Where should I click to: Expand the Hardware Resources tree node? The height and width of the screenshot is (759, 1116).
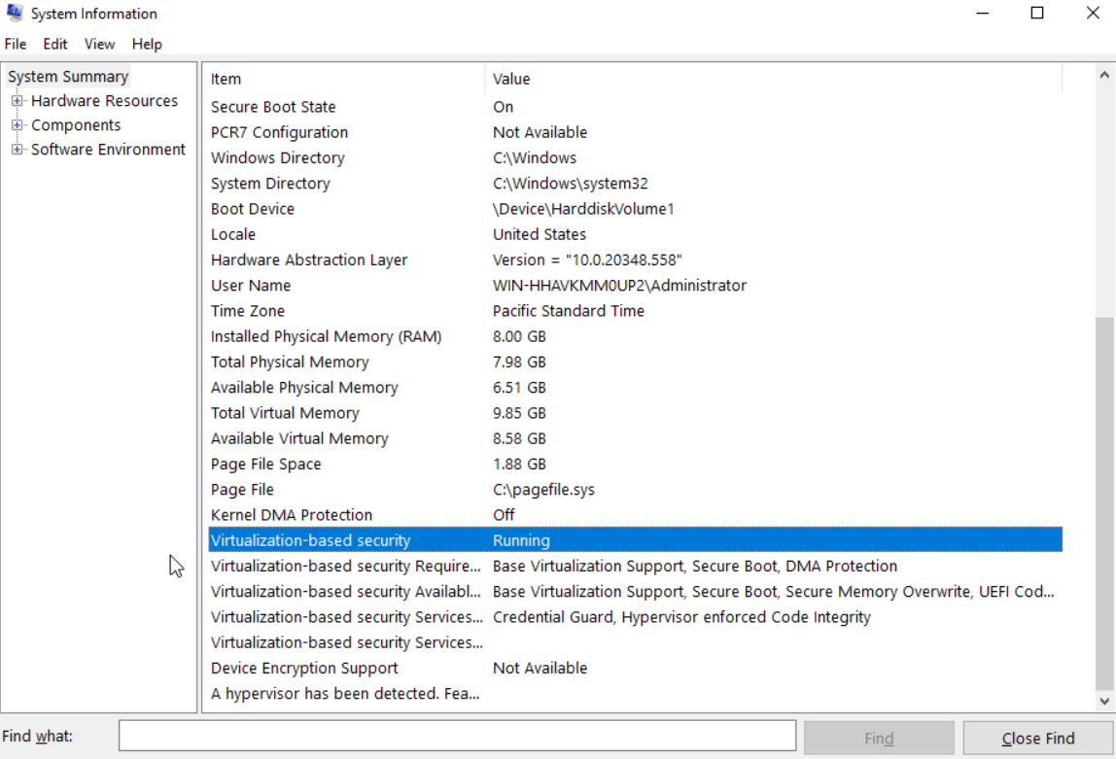coord(17,101)
